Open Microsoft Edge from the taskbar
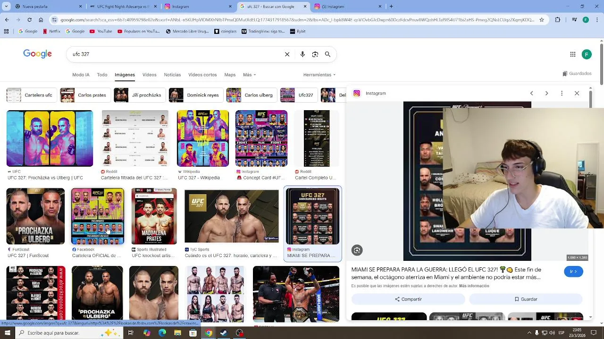The height and width of the screenshot is (339, 604). [x=162, y=333]
